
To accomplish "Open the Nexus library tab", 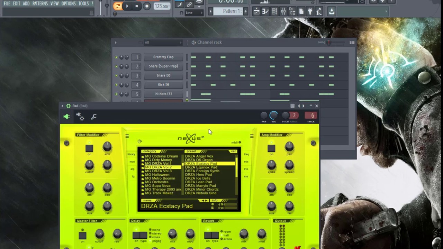I will (x=132, y=154).
